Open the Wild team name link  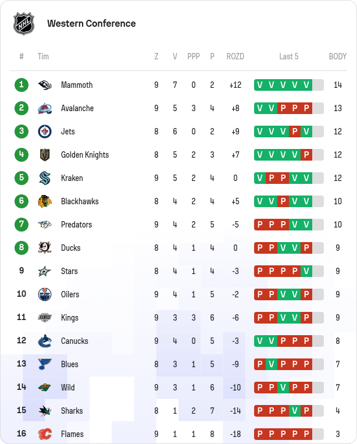[67, 388]
